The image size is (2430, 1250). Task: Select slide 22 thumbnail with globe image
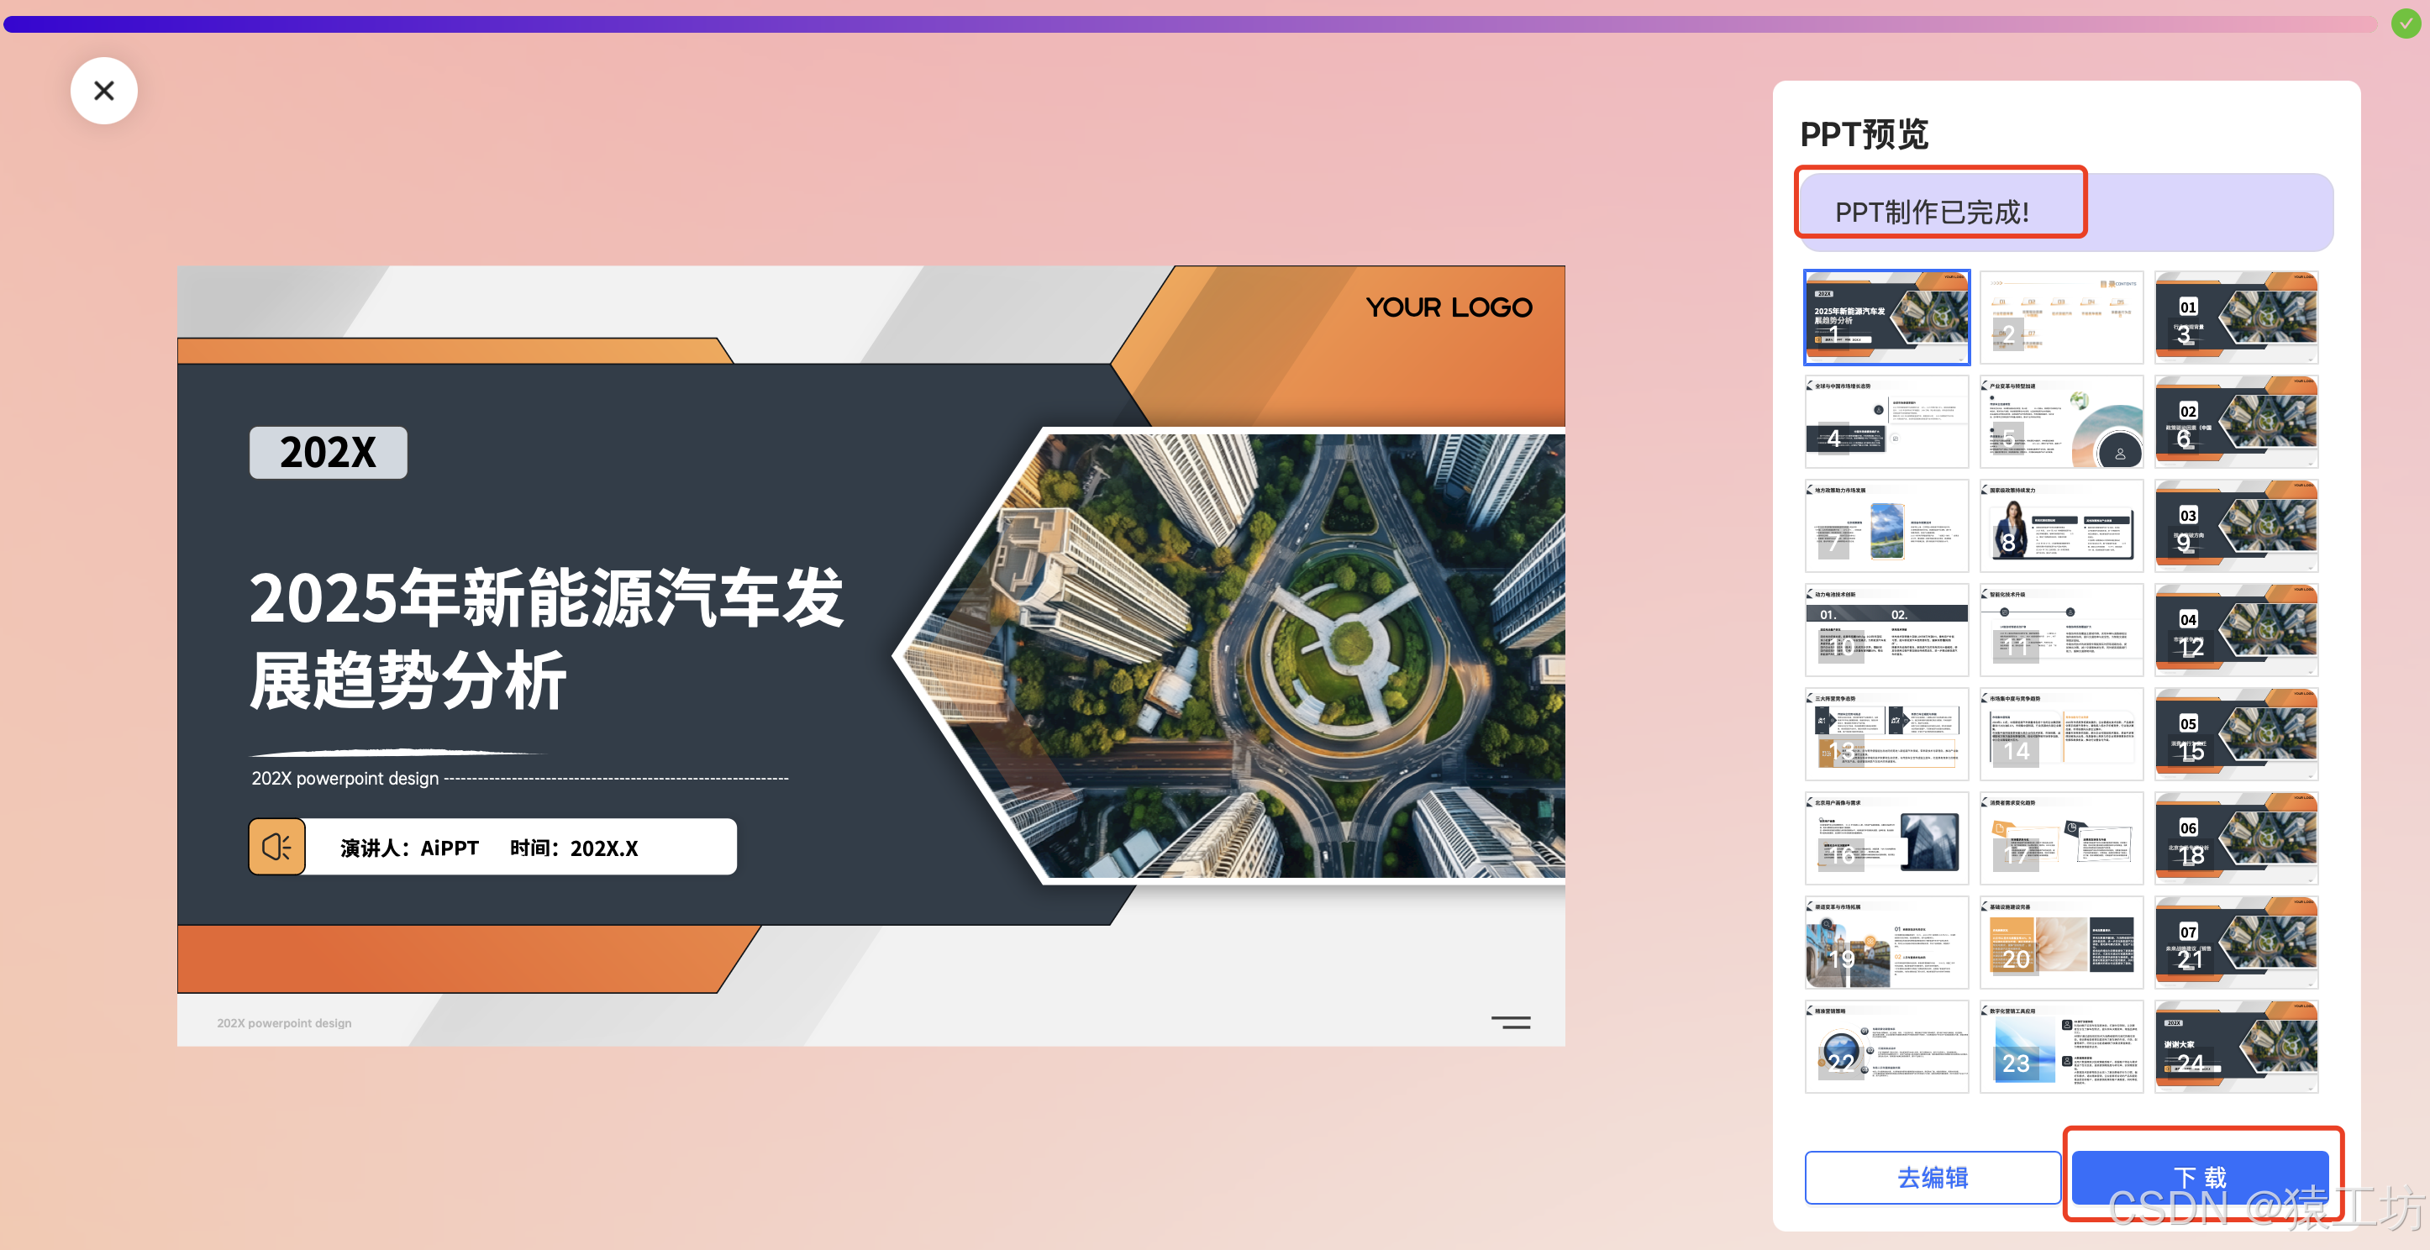[1886, 1046]
